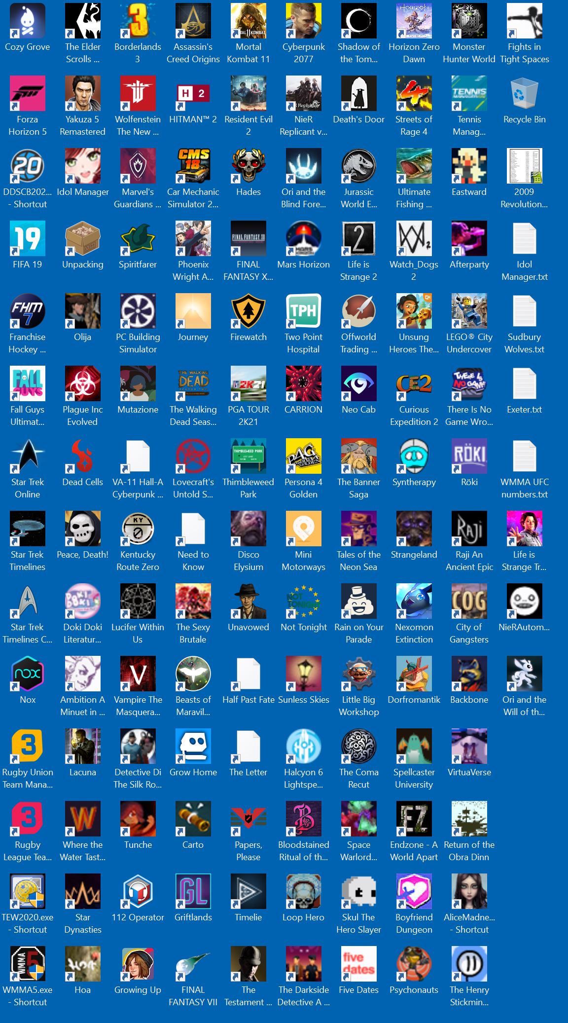Screen dimensions: 568x1023
Task: Open the Psychonauts shortcut
Action: (x=414, y=964)
